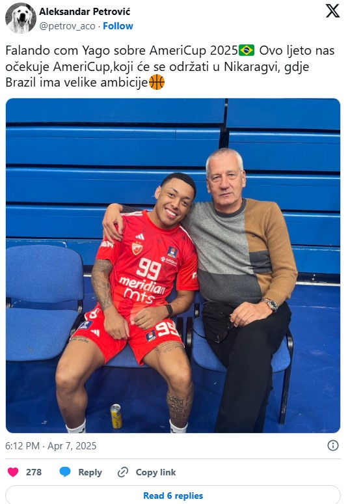Image resolution: width=350 pixels, height=504 pixels.
Task: Open the 6:12 PM timestamp link
Action: (x=22, y=446)
